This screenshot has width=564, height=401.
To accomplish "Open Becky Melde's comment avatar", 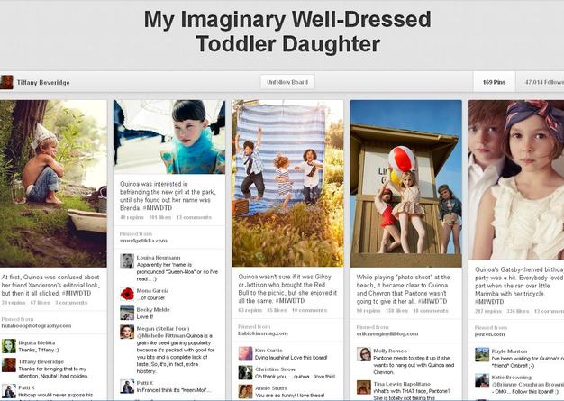I will pyautogui.click(x=127, y=313).
